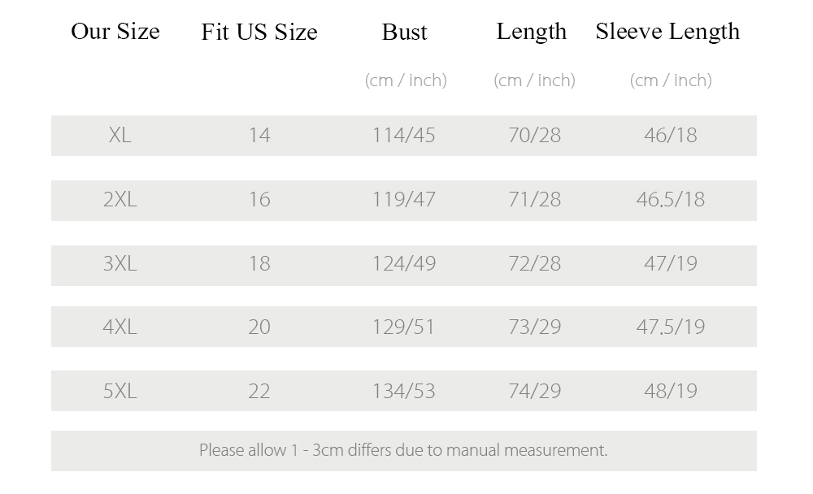Select the XL size cell

click(120, 136)
